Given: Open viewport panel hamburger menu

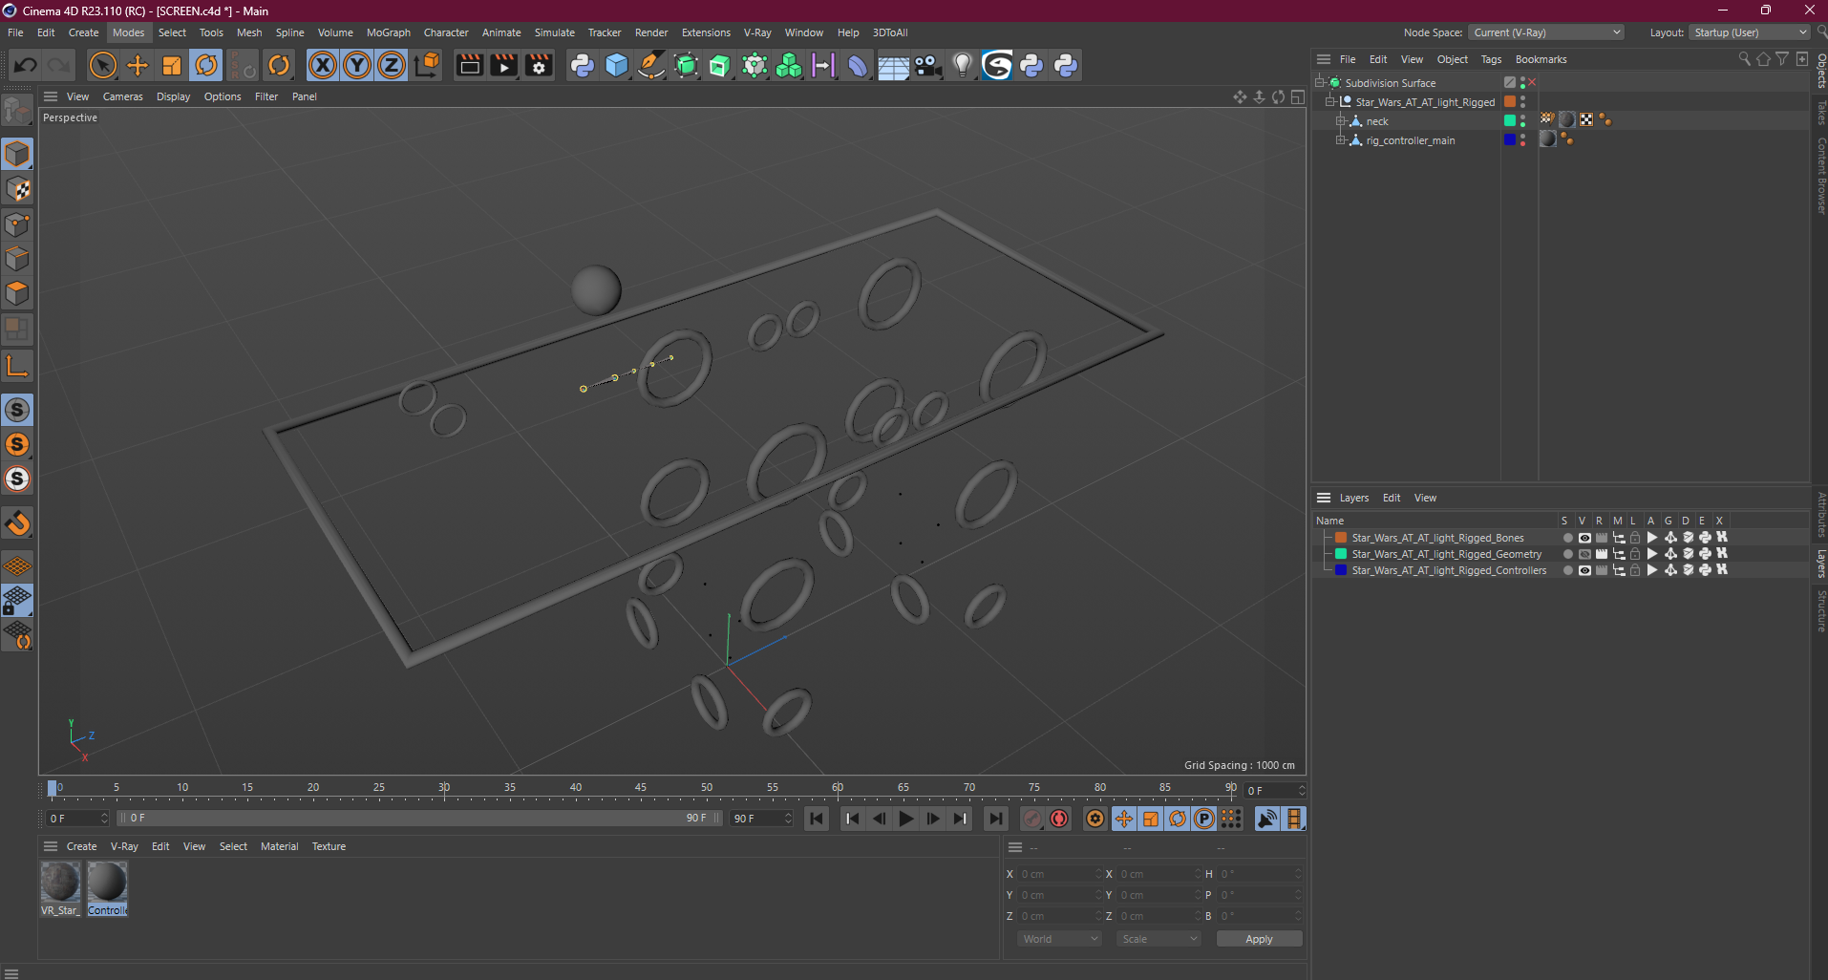Looking at the screenshot, I should 51,96.
